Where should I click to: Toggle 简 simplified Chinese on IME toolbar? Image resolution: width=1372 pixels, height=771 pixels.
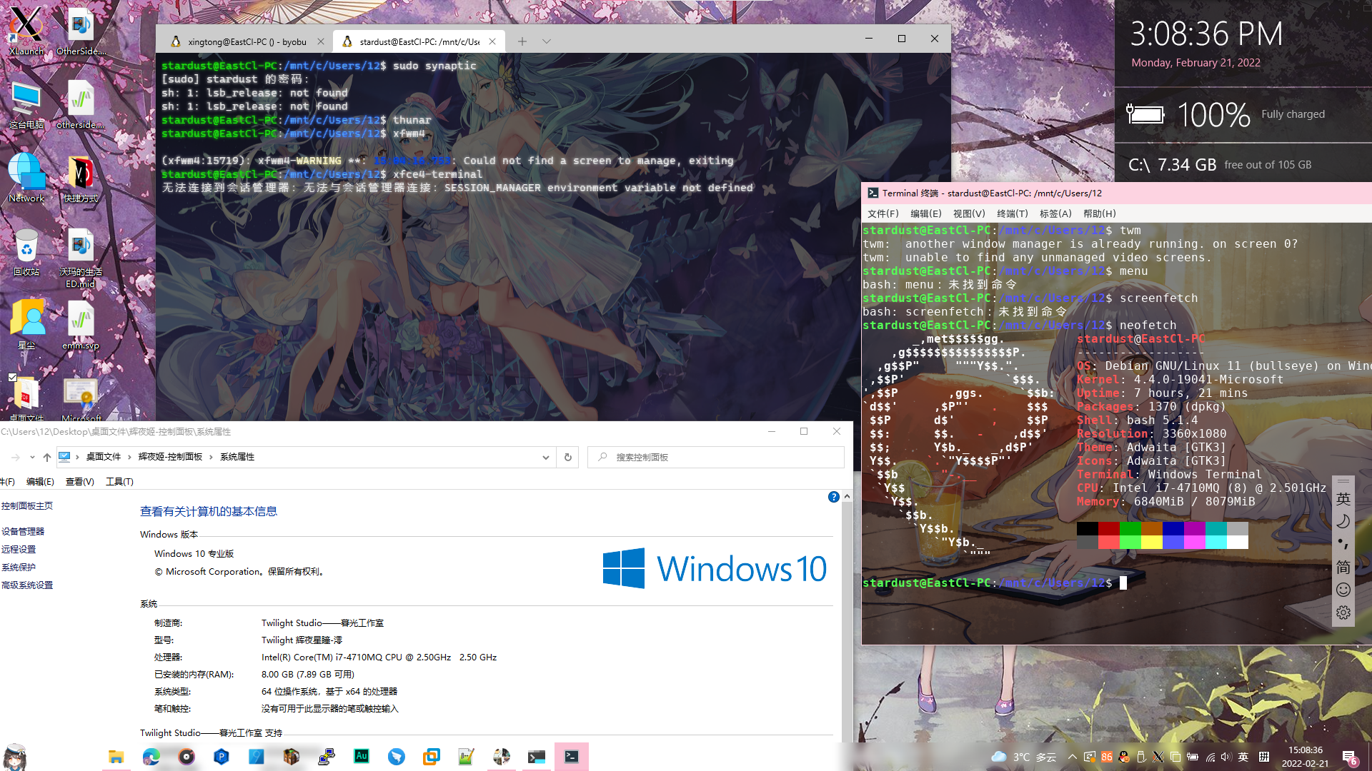[x=1343, y=567]
